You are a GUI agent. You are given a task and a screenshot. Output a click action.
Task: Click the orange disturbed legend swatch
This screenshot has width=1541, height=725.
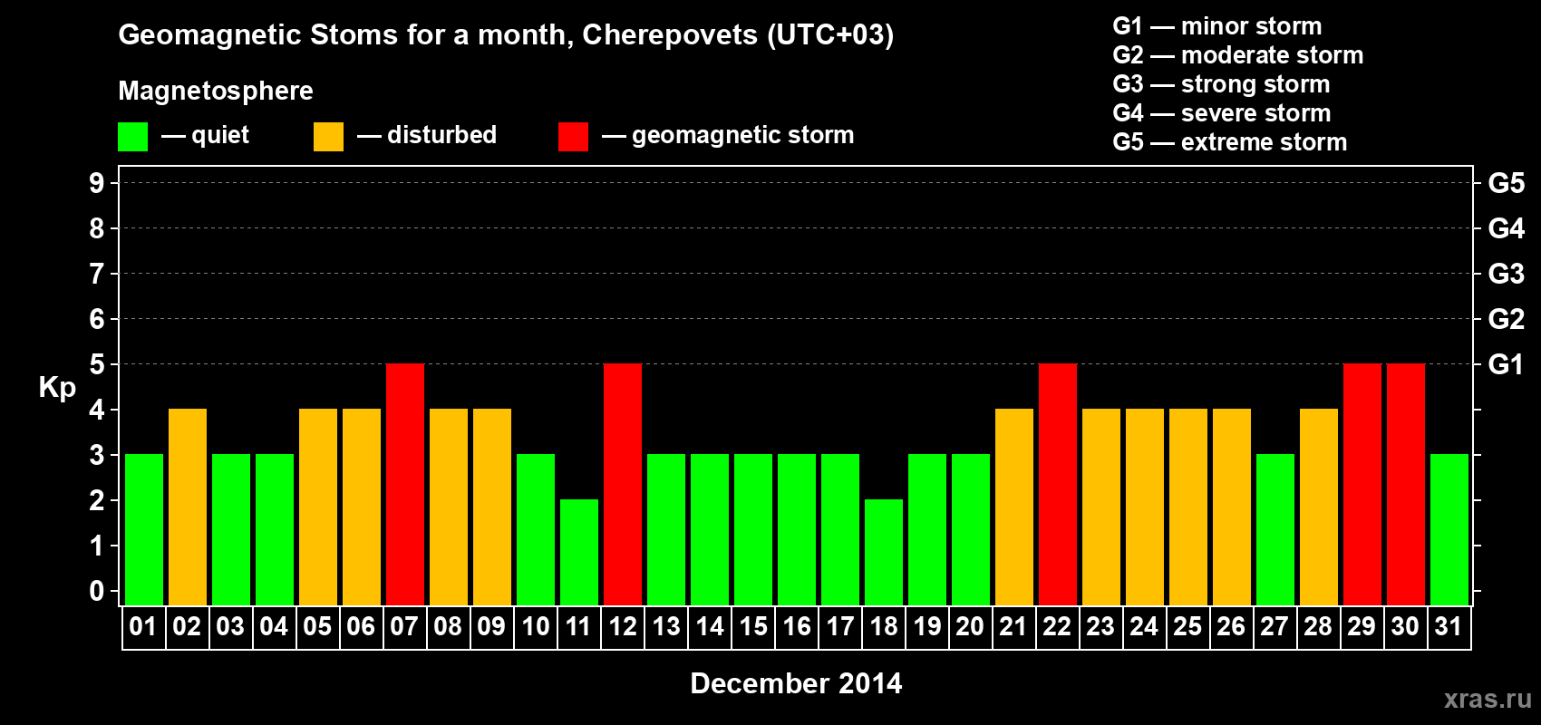click(x=328, y=137)
